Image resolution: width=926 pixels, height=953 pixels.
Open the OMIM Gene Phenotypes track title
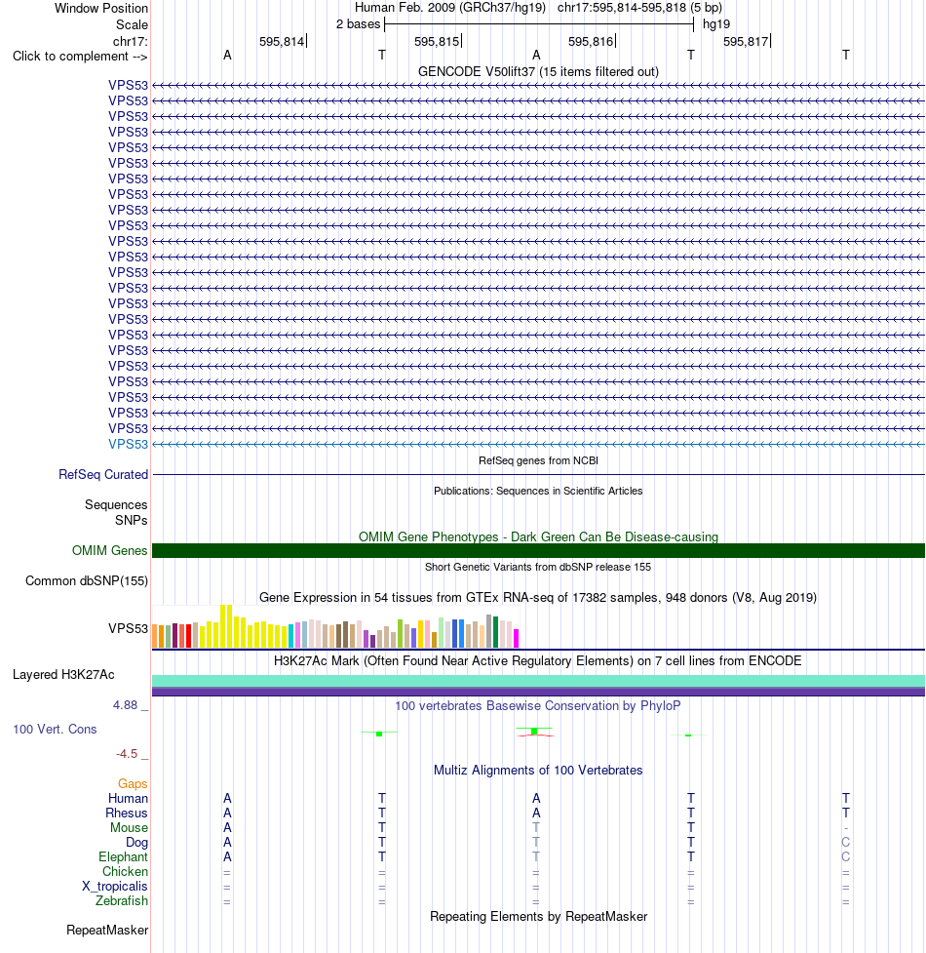[538, 536]
